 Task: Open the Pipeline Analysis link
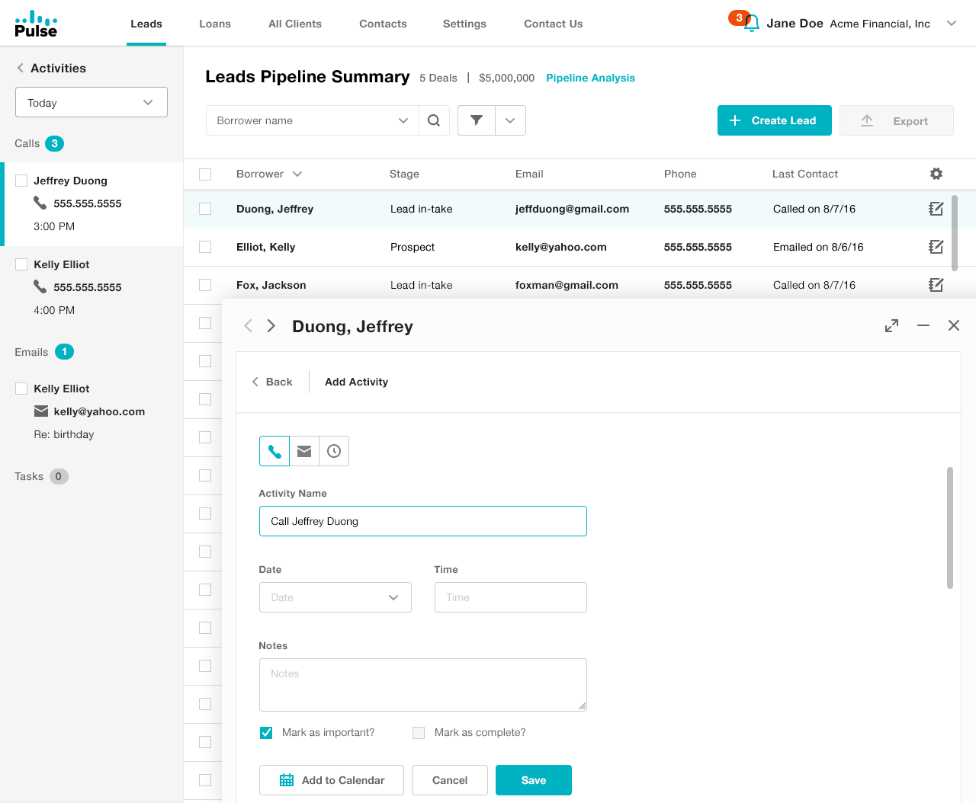590,78
